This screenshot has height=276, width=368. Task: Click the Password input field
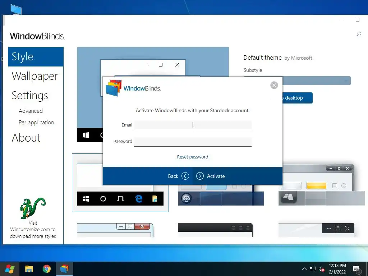193,142
